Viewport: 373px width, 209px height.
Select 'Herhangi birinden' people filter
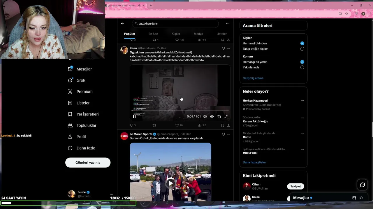pos(302,43)
